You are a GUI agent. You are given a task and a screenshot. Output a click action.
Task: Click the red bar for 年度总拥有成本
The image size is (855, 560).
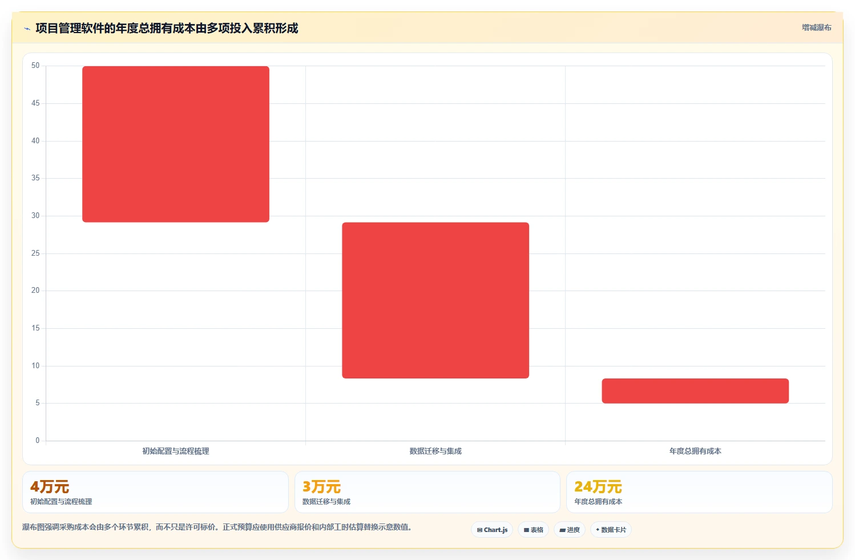point(695,391)
